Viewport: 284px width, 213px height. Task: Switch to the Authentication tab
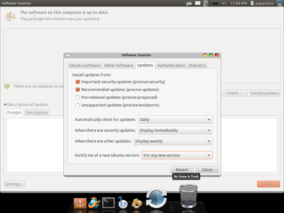pos(171,65)
